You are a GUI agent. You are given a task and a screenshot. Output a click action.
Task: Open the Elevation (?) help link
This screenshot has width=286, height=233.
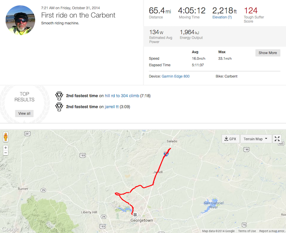pos(222,17)
